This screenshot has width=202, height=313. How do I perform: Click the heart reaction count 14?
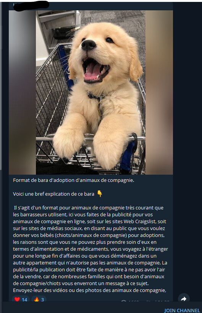point(24,299)
